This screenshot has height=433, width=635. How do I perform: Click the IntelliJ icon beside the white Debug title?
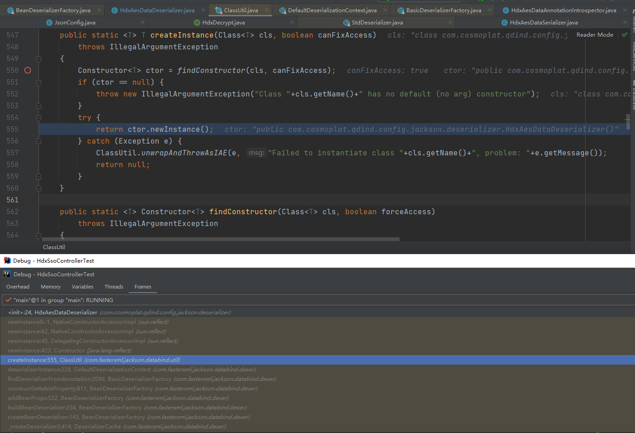[7, 260]
